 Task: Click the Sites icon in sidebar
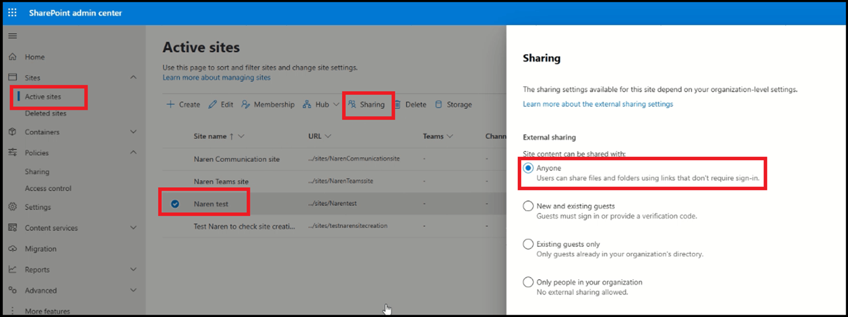click(x=12, y=77)
